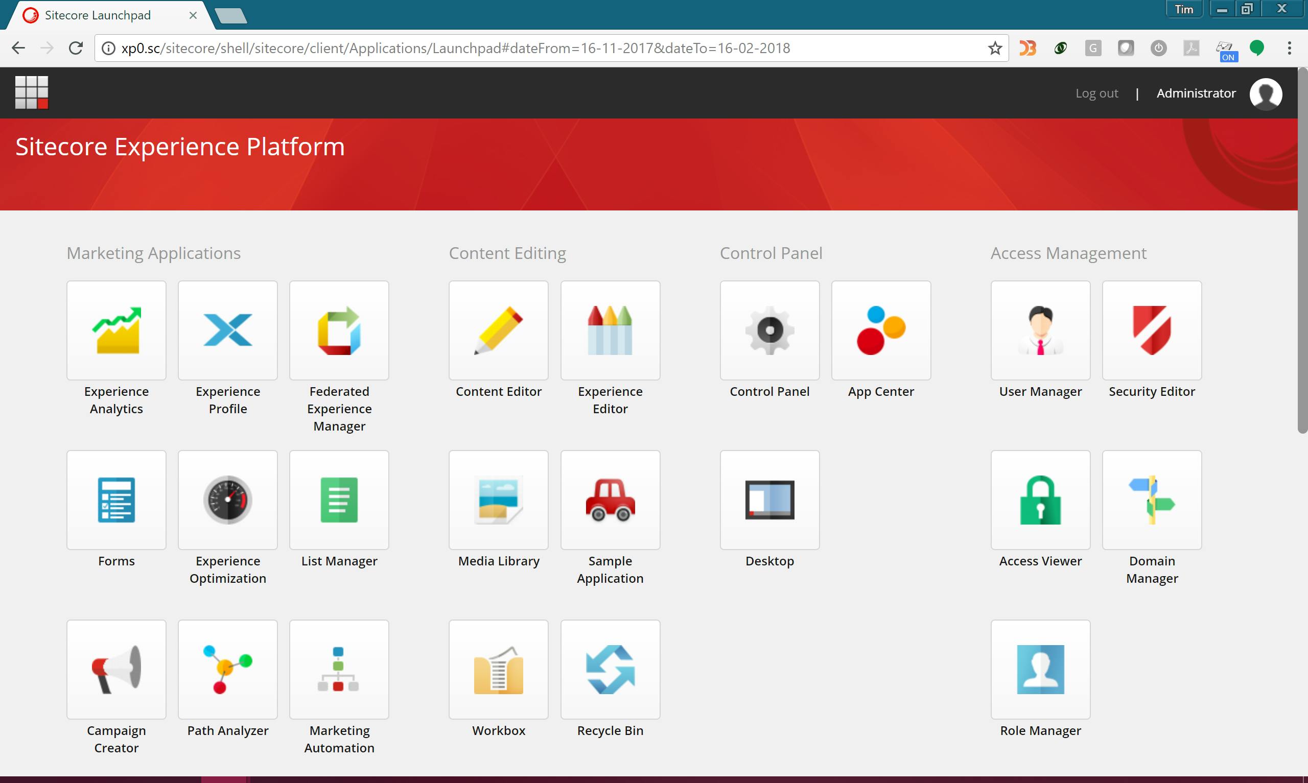Click the gray G extension icon
1308x783 pixels.
[1093, 48]
